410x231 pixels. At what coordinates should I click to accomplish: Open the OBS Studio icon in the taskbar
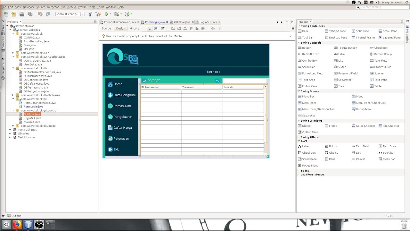point(39,224)
